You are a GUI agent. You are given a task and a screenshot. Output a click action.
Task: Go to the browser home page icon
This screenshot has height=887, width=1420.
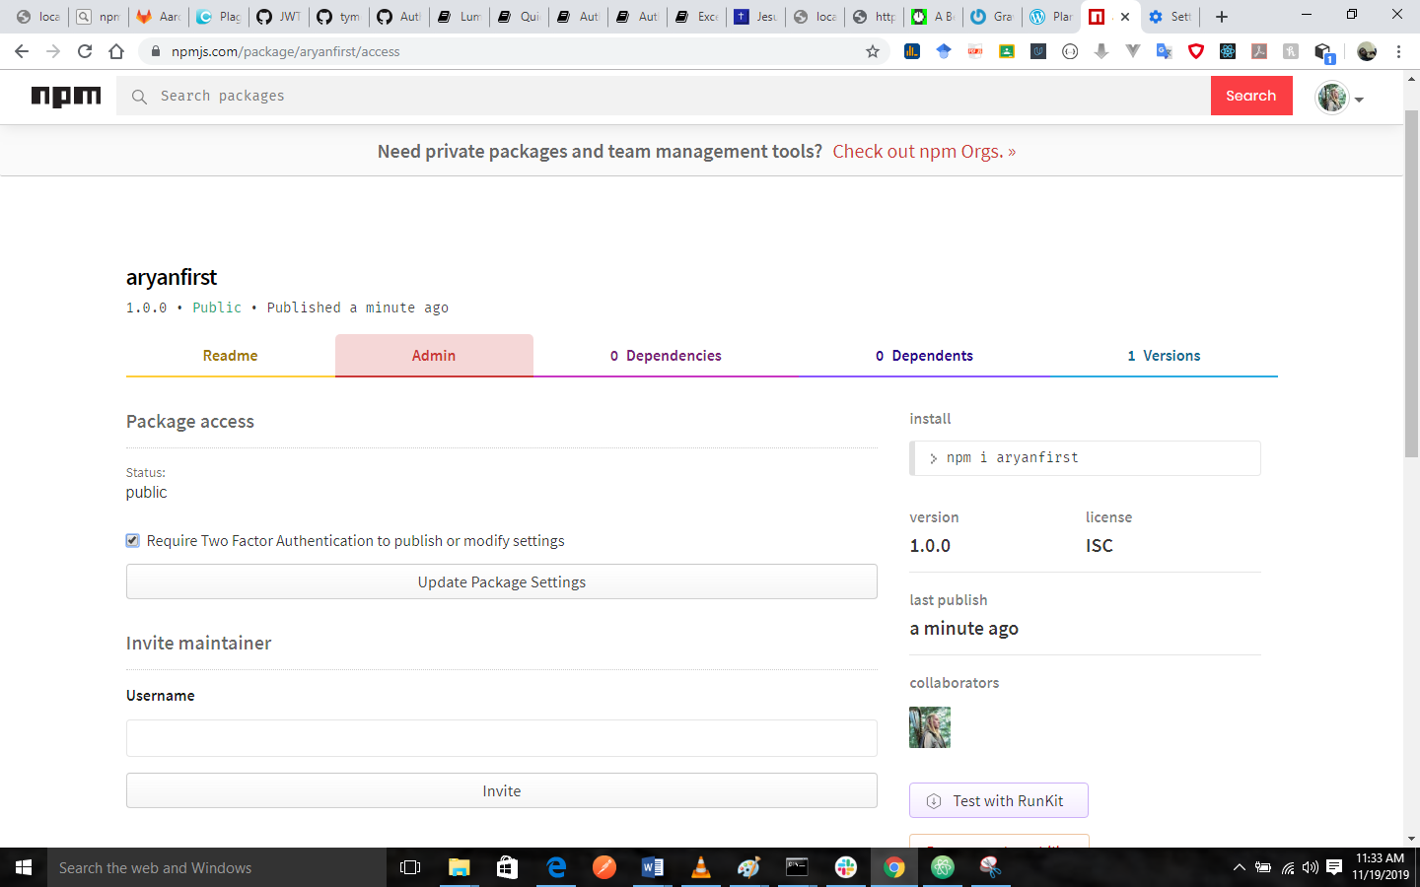(116, 51)
